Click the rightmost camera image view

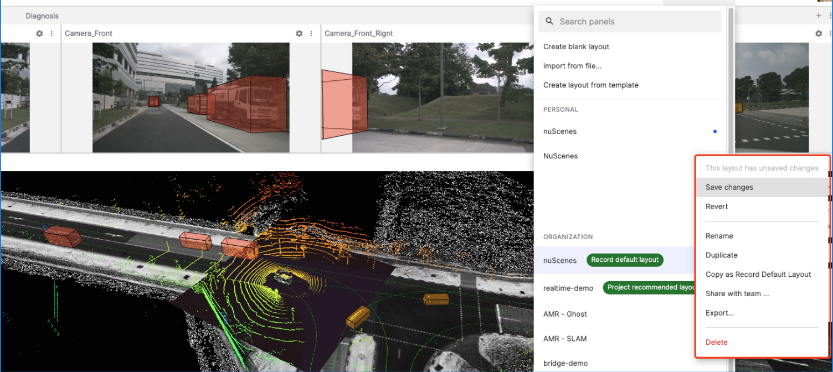(772, 97)
